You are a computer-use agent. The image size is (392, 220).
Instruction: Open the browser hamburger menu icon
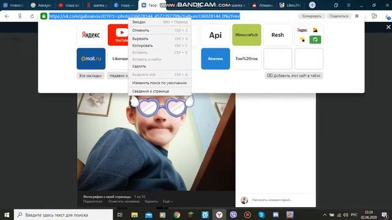click(349, 5)
